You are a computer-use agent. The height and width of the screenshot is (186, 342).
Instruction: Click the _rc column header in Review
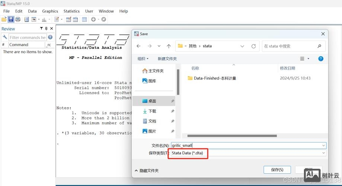click(49, 45)
